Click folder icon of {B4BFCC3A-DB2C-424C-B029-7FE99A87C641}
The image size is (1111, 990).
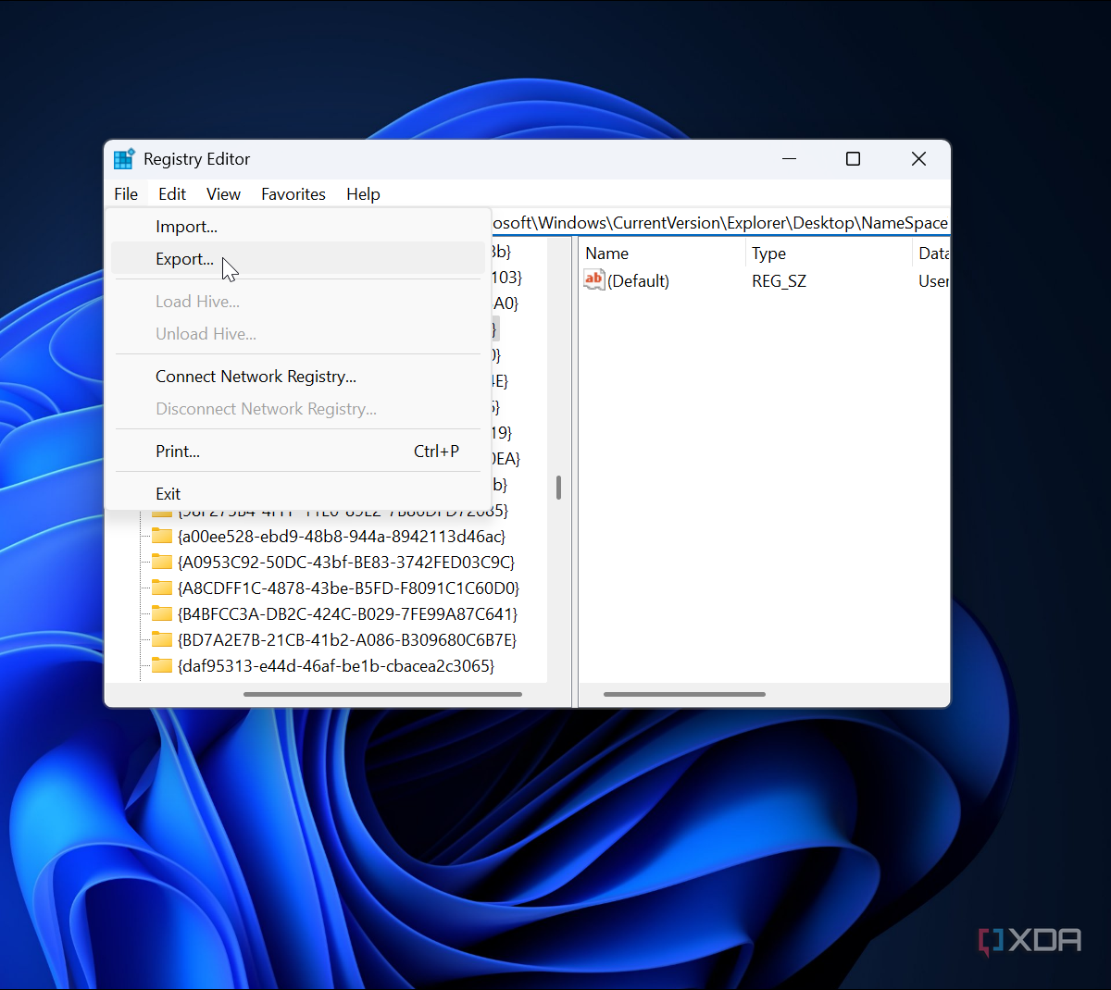tap(162, 614)
